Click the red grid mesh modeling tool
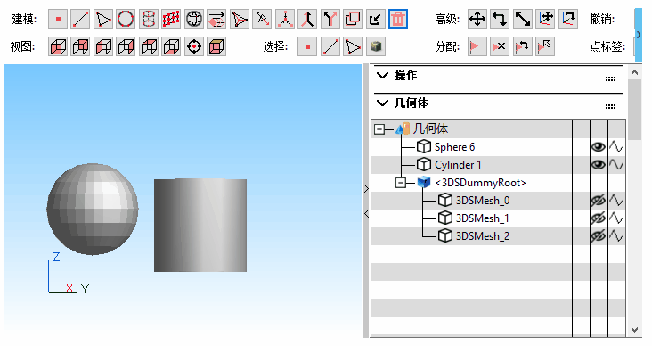The image size is (652, 346). click(171, 19)
